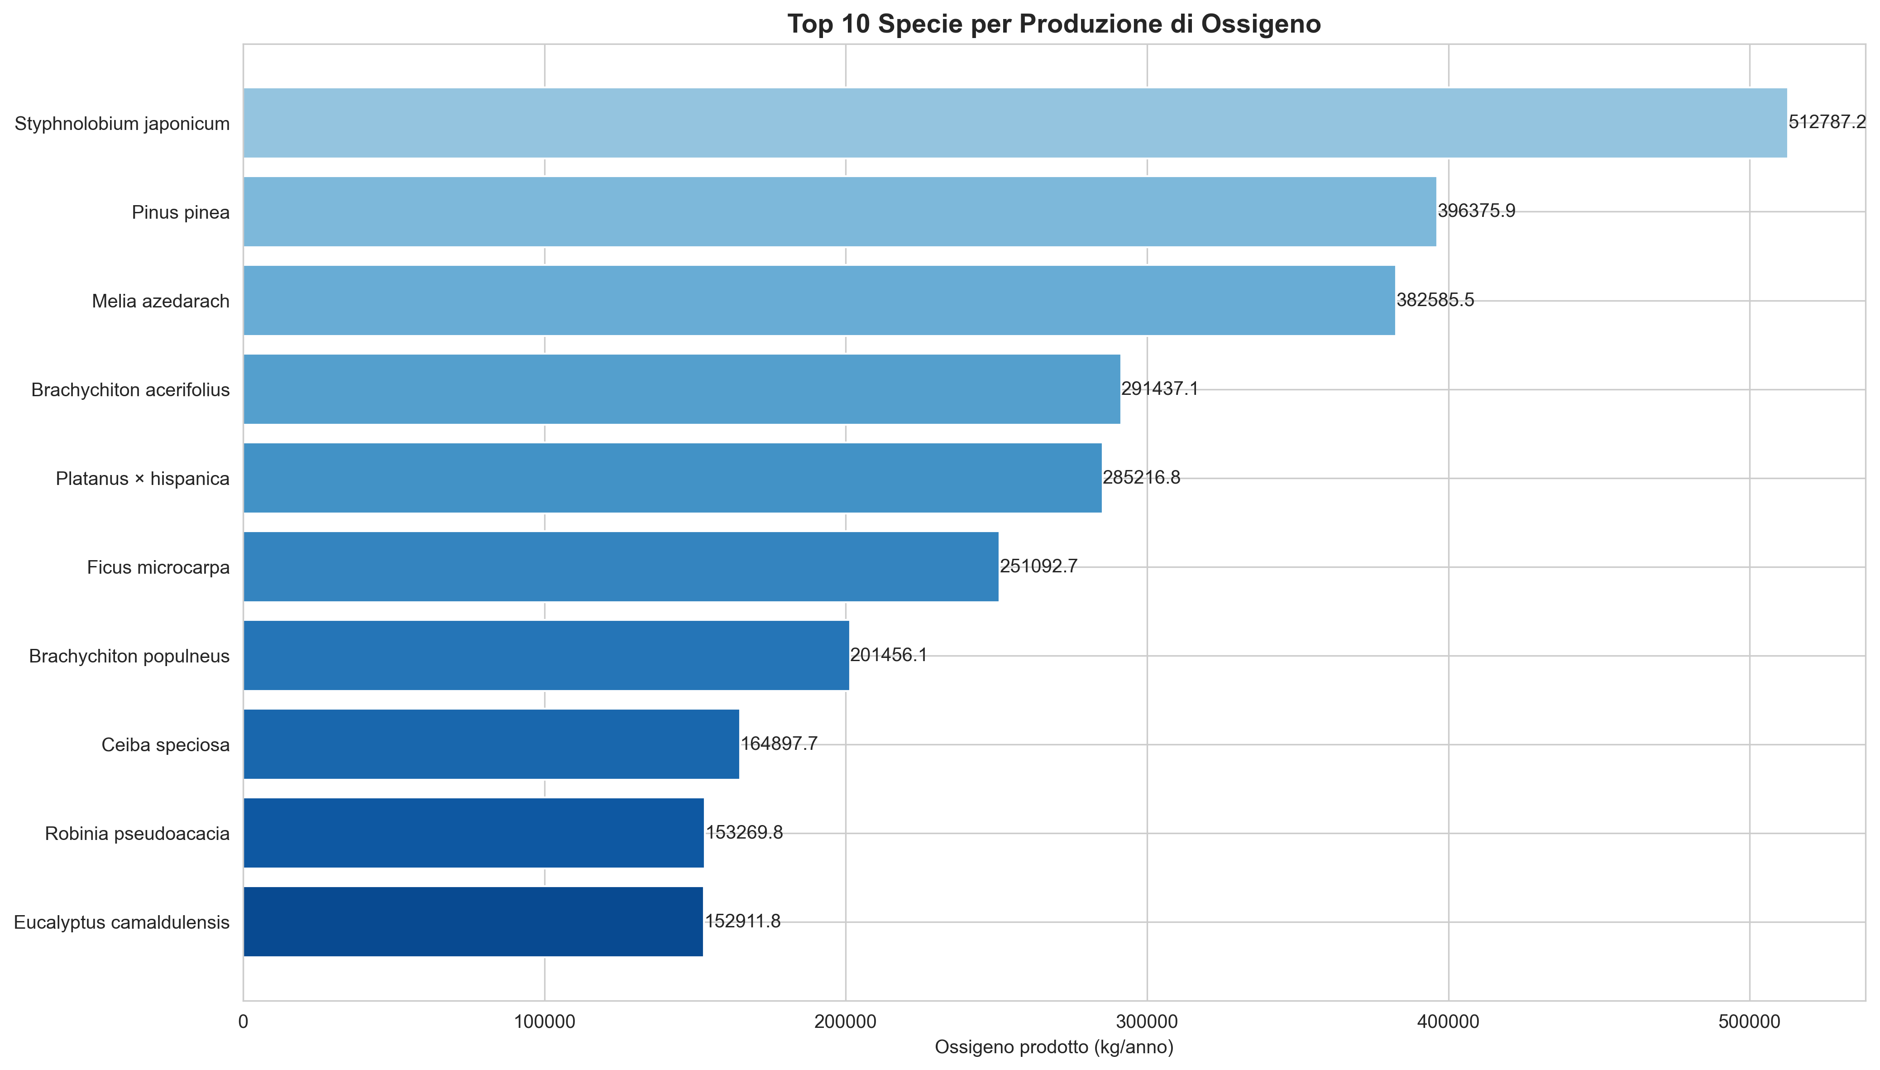Select the Melia azedarach bar

[818, 301]
